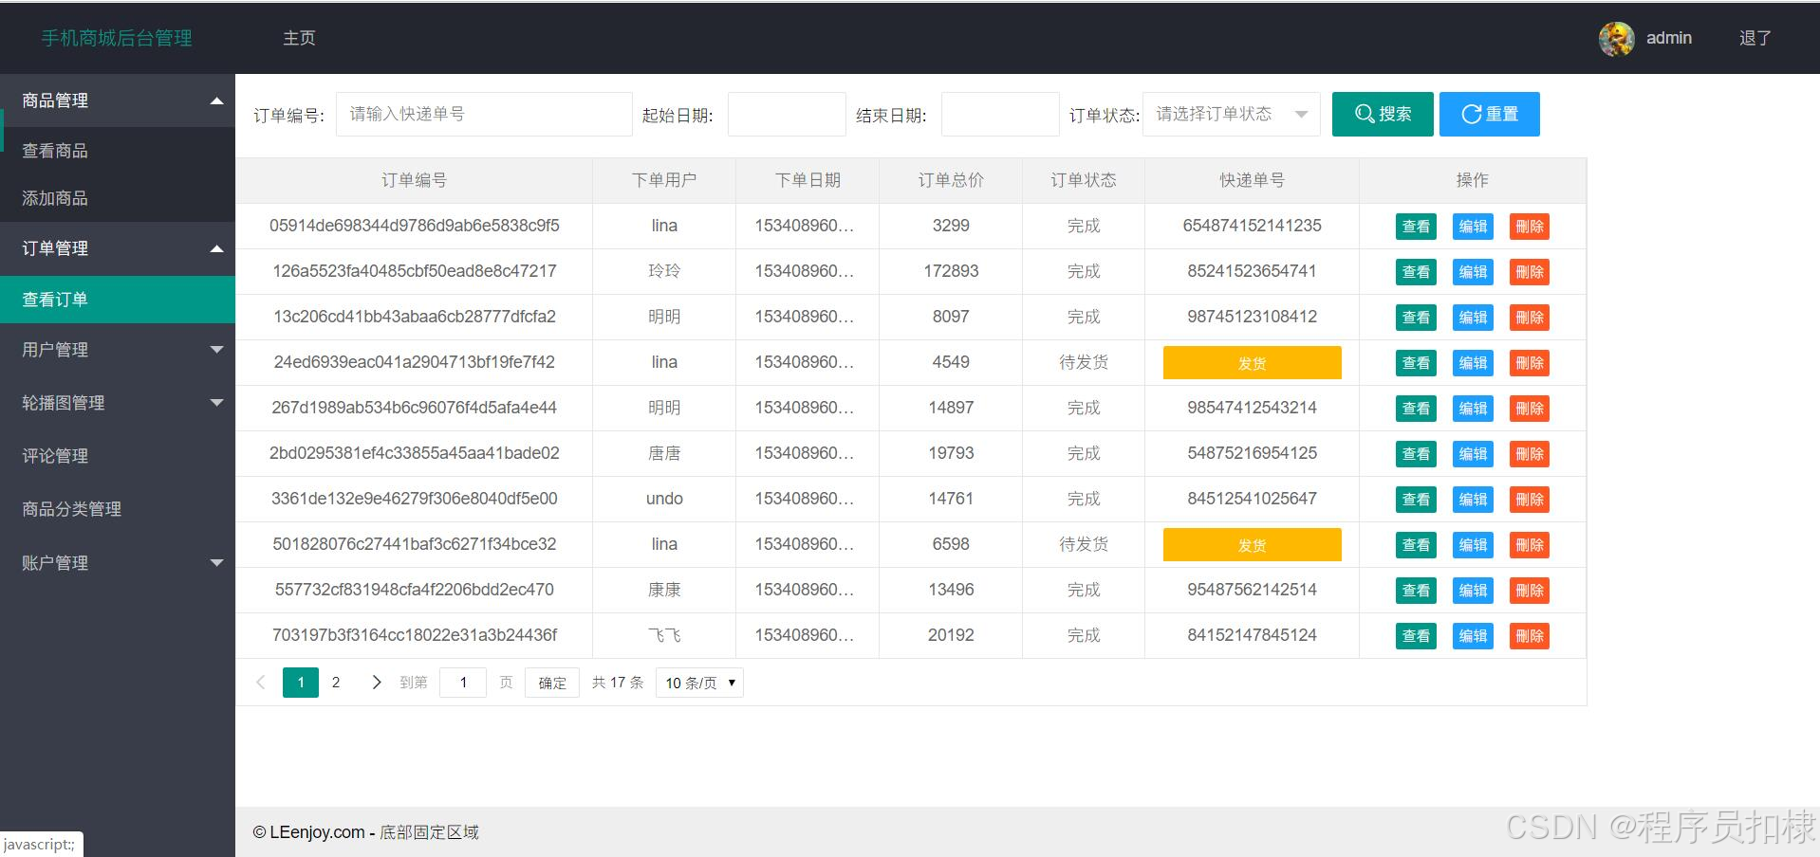
Task: Click 退了 to log out
Action: click(x=1753, y=38)
